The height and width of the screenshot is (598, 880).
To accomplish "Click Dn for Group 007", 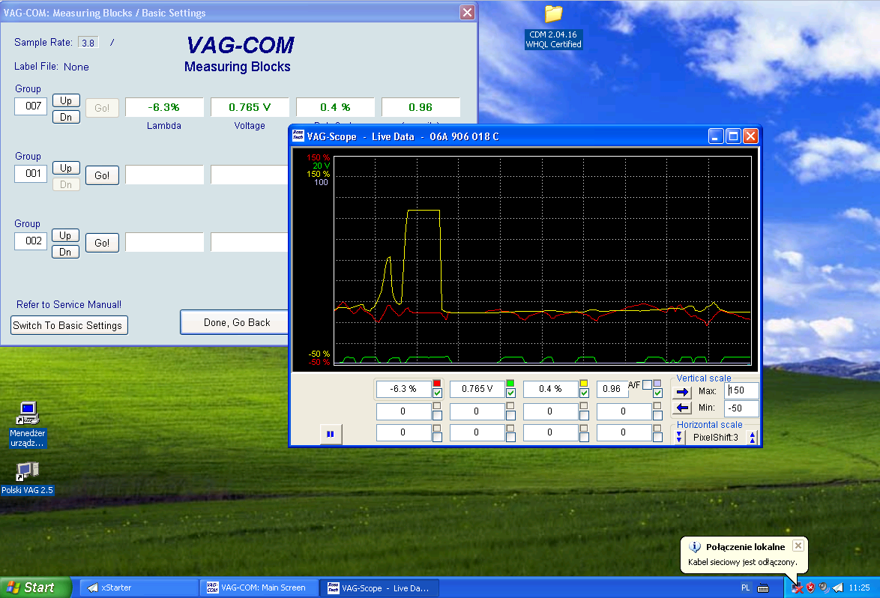I will (x=66, y=117).
